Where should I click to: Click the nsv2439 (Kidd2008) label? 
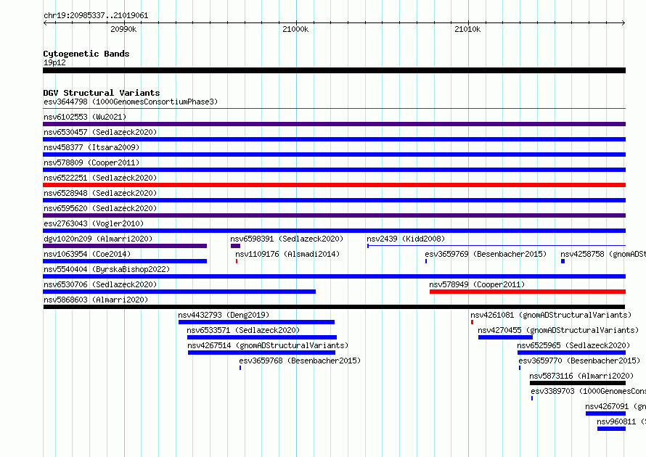[406, 239]
